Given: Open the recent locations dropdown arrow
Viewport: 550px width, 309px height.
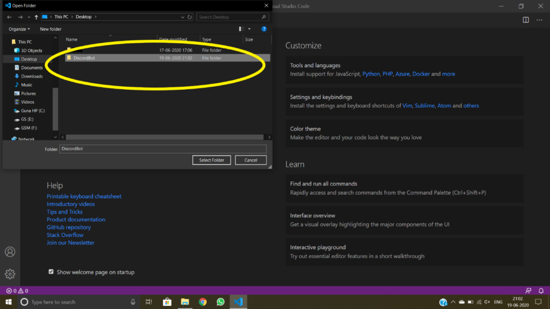Looking at the screenshot, I should [29, 17].
